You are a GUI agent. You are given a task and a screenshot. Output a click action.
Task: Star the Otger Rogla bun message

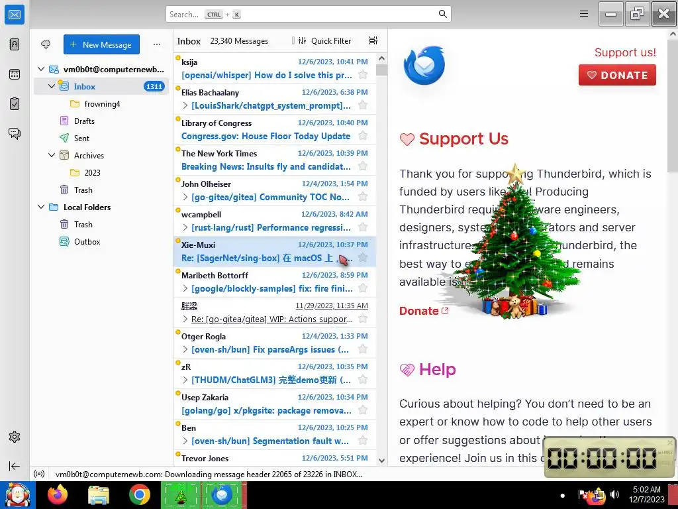click(363, 349)
